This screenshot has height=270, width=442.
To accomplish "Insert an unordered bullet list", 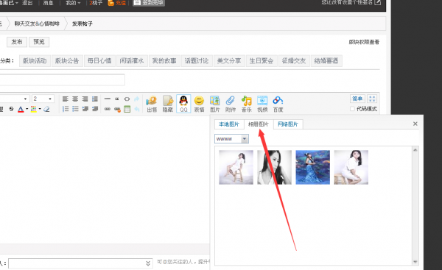I will point(75,109).
